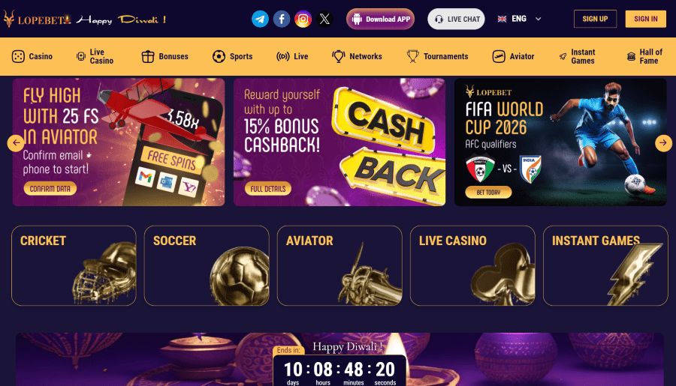The height and width of the screenshot is (386, 676).
Task: Open the Tournaments menu item
Action: pos(437,56)
